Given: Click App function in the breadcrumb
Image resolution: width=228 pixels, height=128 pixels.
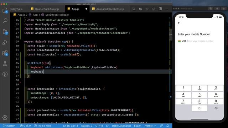Looking at the screenshot, I should 35,15.
